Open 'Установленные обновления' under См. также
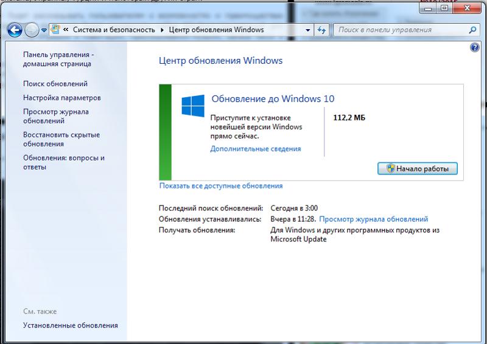The width and height of the screenshot is (487, 344). click(71, 325)
